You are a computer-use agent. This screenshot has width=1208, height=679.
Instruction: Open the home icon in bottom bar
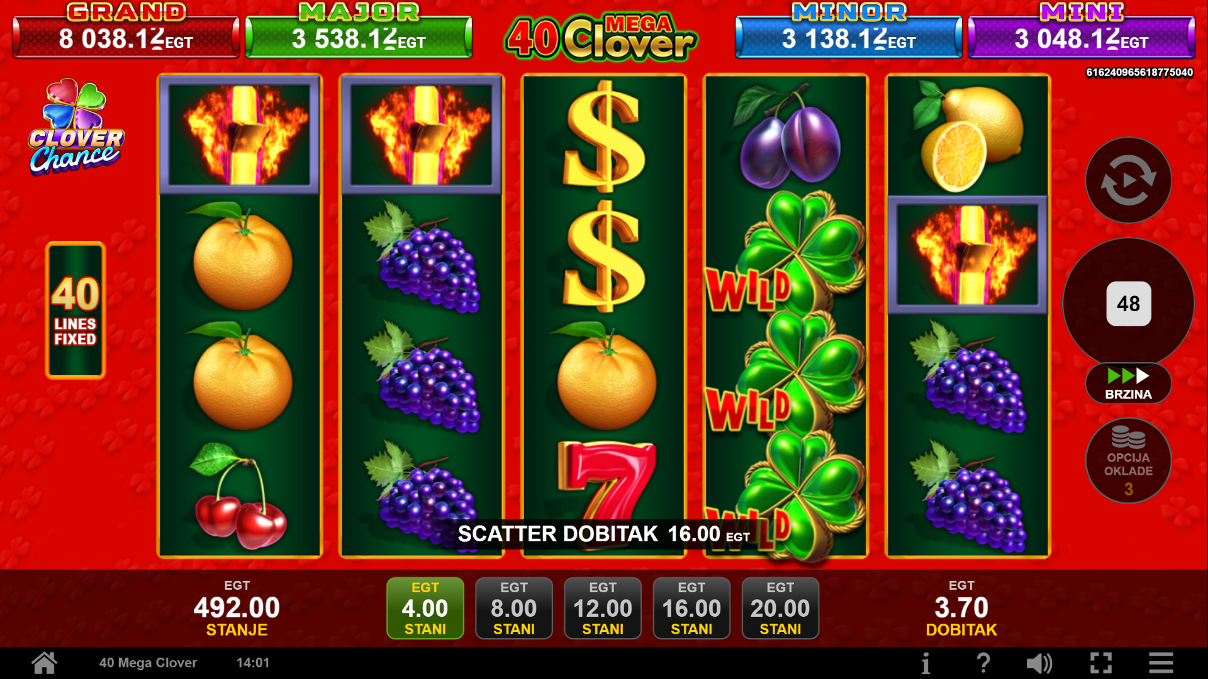[x=45, y=663]
